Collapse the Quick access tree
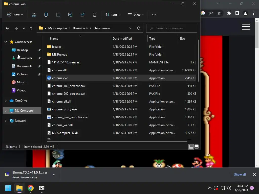 point(6,42)
